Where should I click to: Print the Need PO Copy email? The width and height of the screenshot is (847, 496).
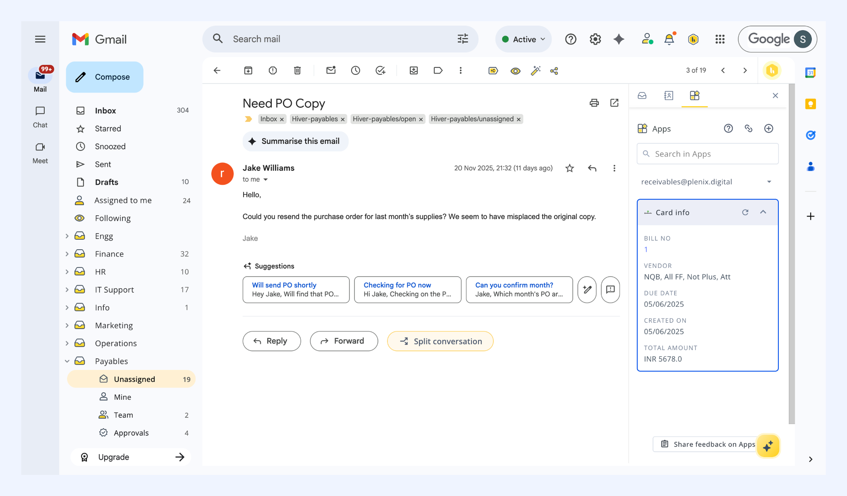[x=594, y=103]
